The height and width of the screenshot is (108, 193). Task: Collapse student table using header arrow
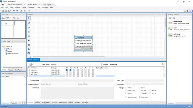point(91,38)
